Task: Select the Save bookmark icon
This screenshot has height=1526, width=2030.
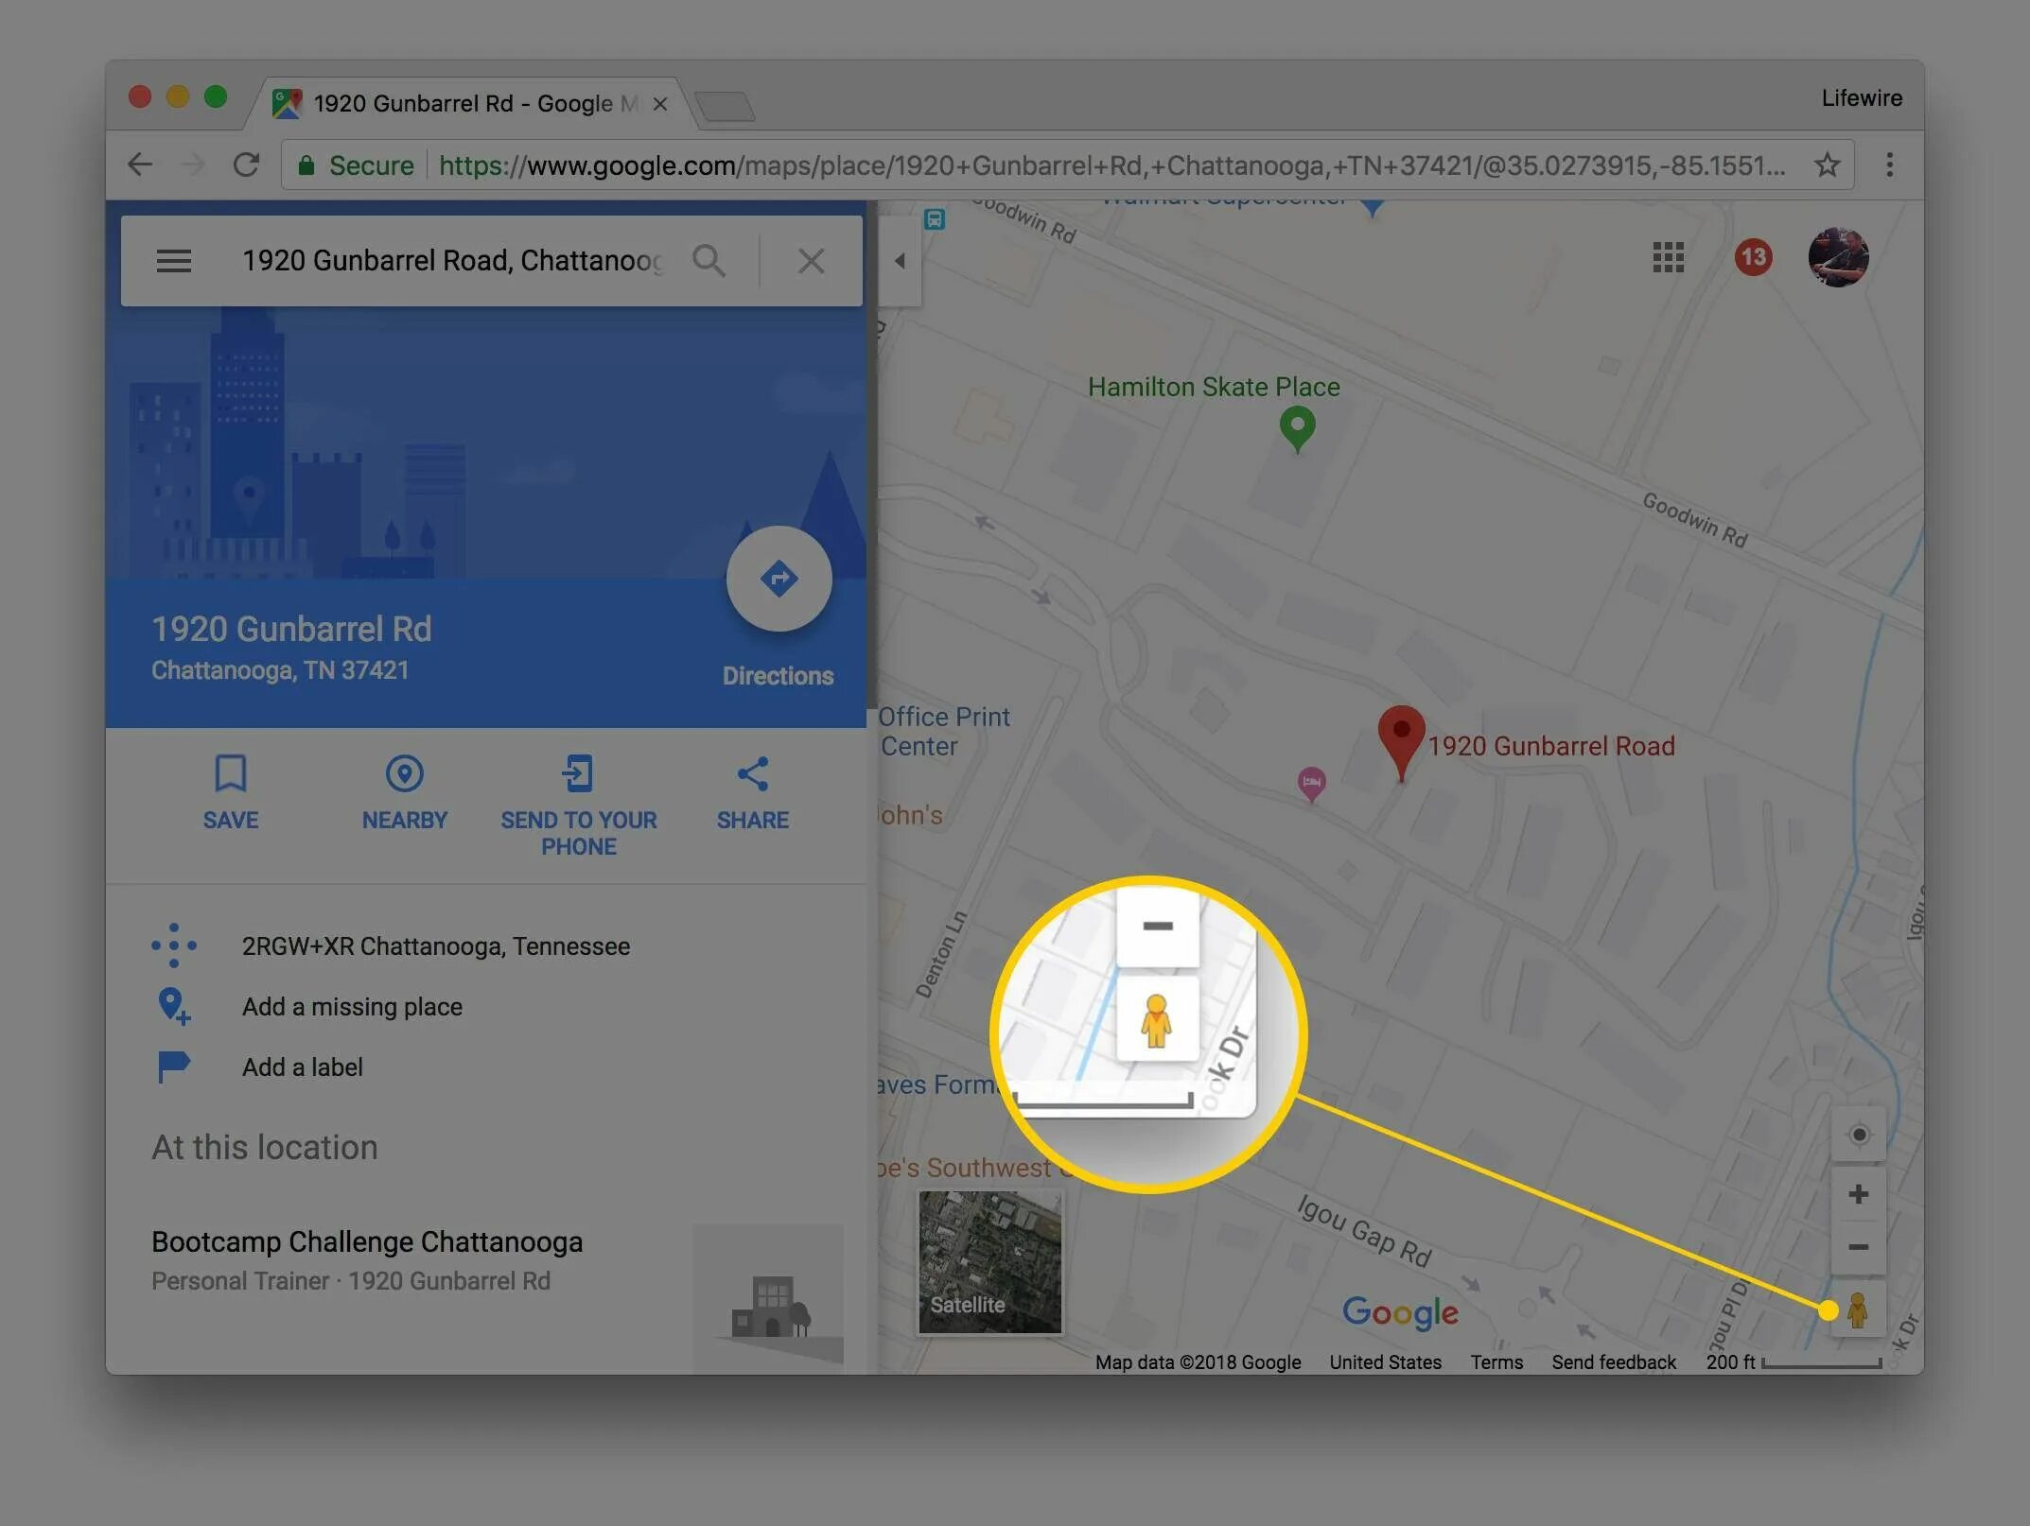Action: point(229,774)
